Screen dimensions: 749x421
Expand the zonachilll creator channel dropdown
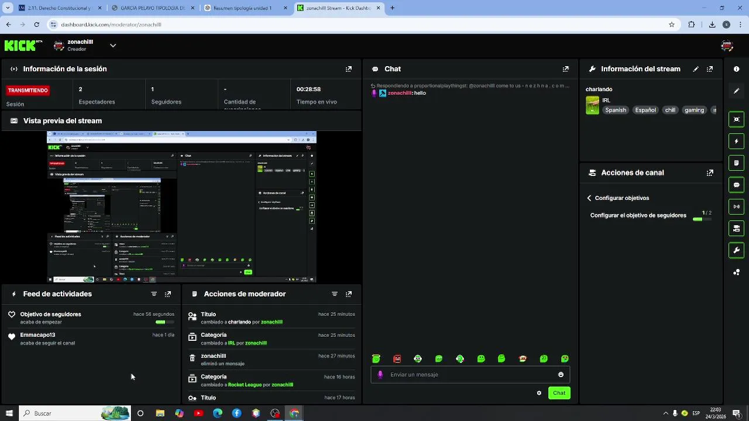(x=113, y=46)
